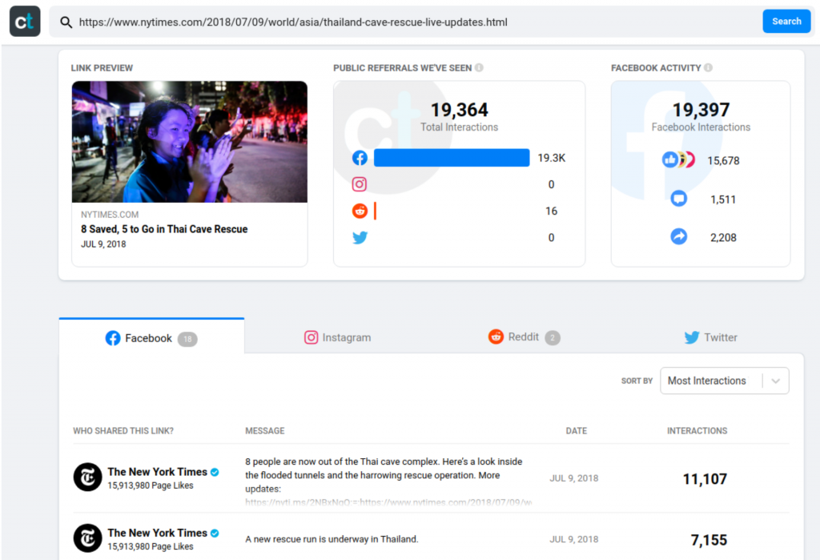Open the nyti.ms link in the first message
Viewport: 820px width, 560px height.
[388, 502]
